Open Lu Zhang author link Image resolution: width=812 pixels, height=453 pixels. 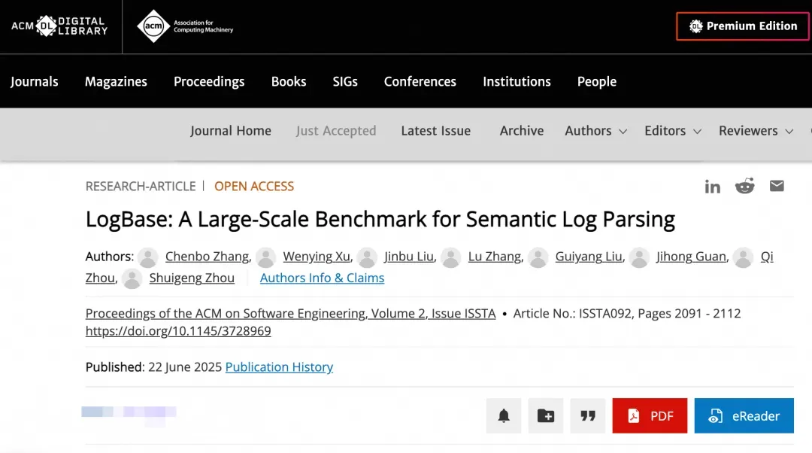click(495, 257)
